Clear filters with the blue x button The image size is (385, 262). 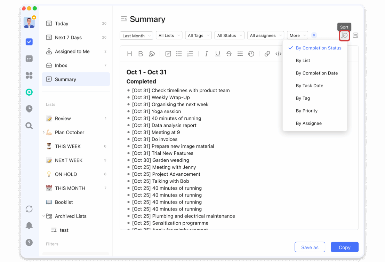(x=314, y=35)
